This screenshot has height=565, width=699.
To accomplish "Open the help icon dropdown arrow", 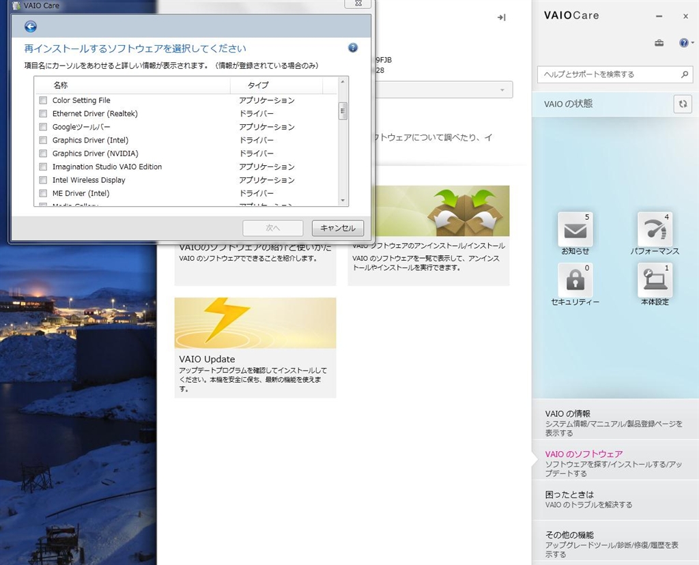I will pos(692,43).
